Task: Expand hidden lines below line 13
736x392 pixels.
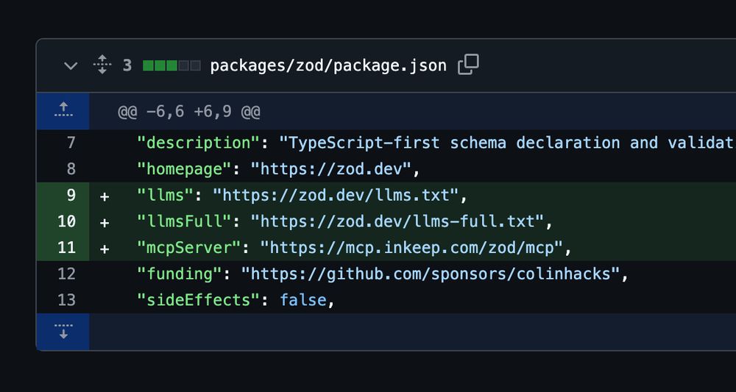Action: (63, 332)
